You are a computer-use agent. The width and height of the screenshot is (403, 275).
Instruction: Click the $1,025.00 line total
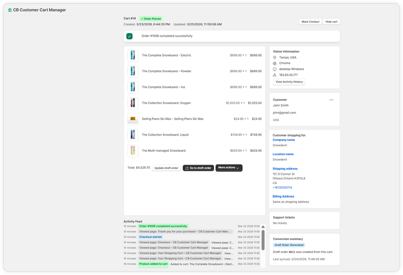[255, 103]
